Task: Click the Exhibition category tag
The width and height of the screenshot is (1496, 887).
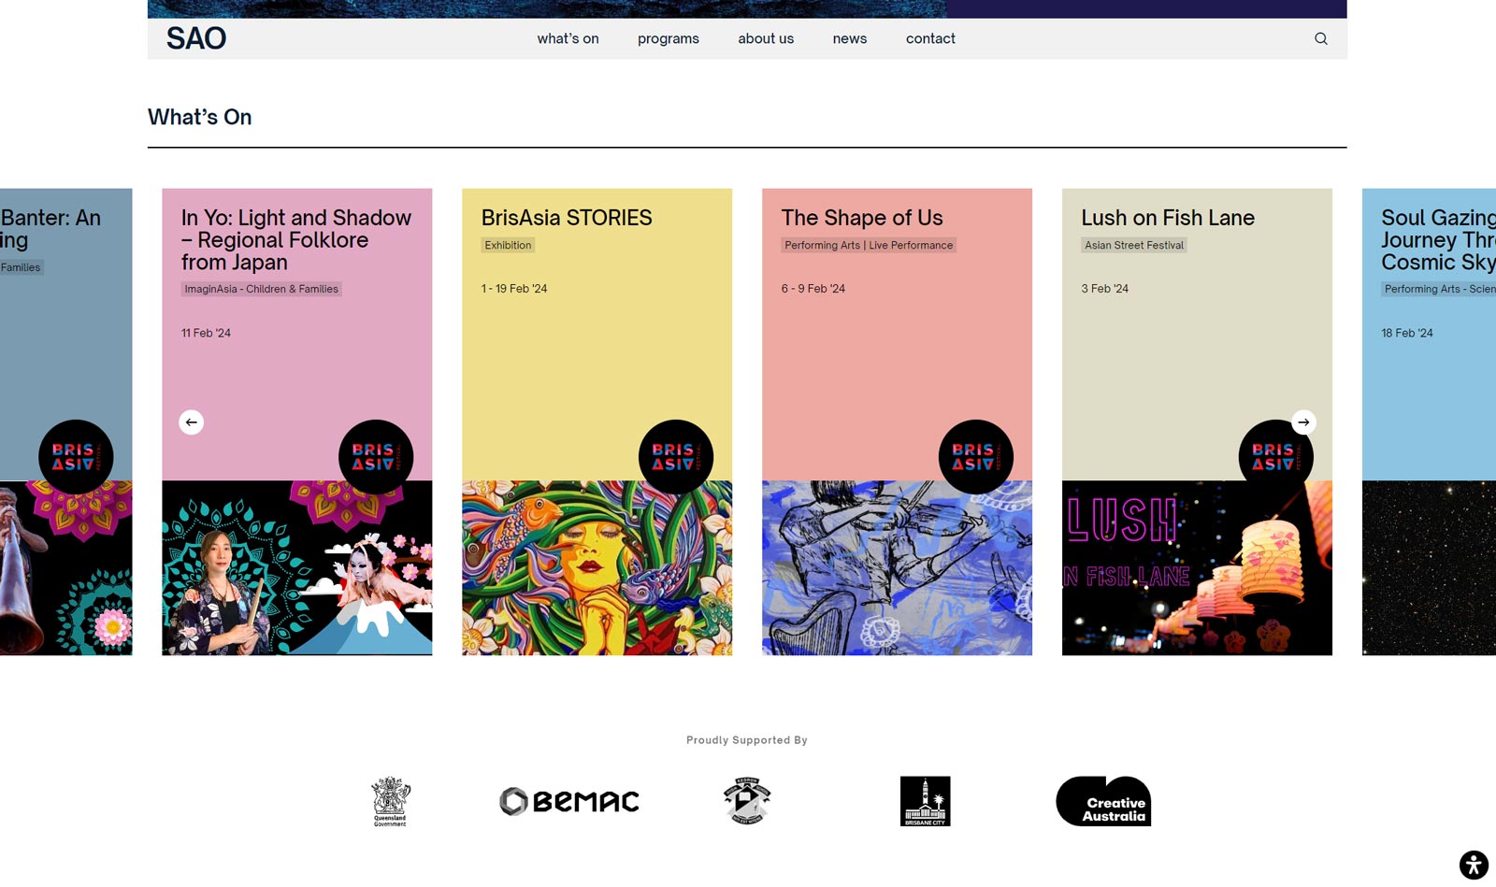Action: click(x=508, y=245)
